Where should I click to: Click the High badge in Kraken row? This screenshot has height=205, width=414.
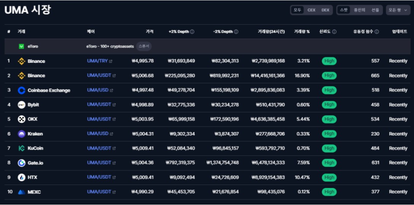pyautogui.click(x=329, y=134)
